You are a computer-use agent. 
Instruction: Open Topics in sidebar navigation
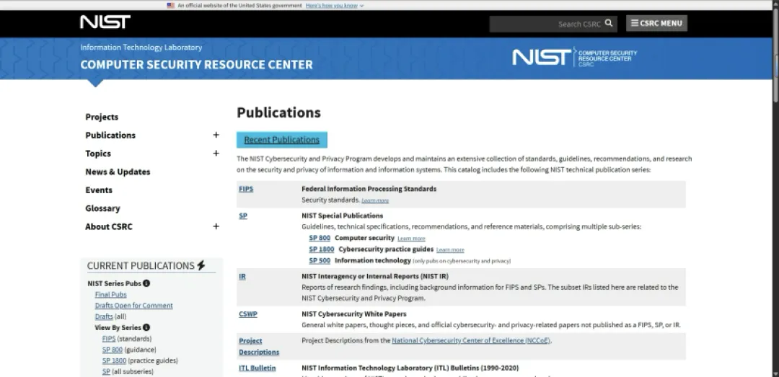coord(98,154)
